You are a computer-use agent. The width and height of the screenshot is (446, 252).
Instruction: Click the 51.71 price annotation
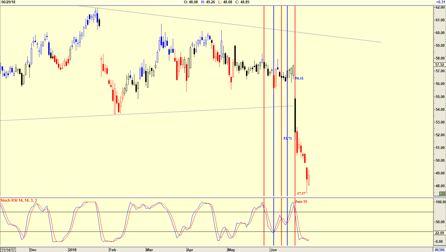pyautogui.click(x=288, y=138)
